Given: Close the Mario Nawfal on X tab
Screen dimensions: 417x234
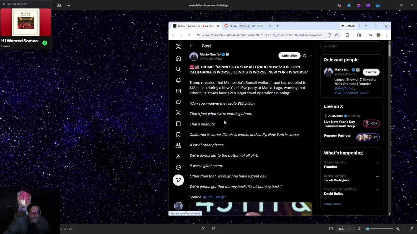Looking at the screenshot, I should 218,26.
